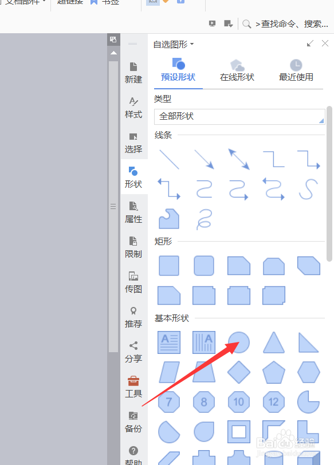Select the S-curve line shape
334x465 pixels.
point(309,189)
